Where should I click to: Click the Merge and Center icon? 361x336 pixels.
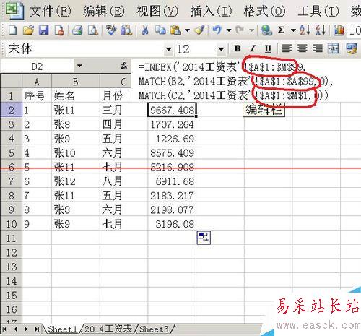click(x=333, y=48)
